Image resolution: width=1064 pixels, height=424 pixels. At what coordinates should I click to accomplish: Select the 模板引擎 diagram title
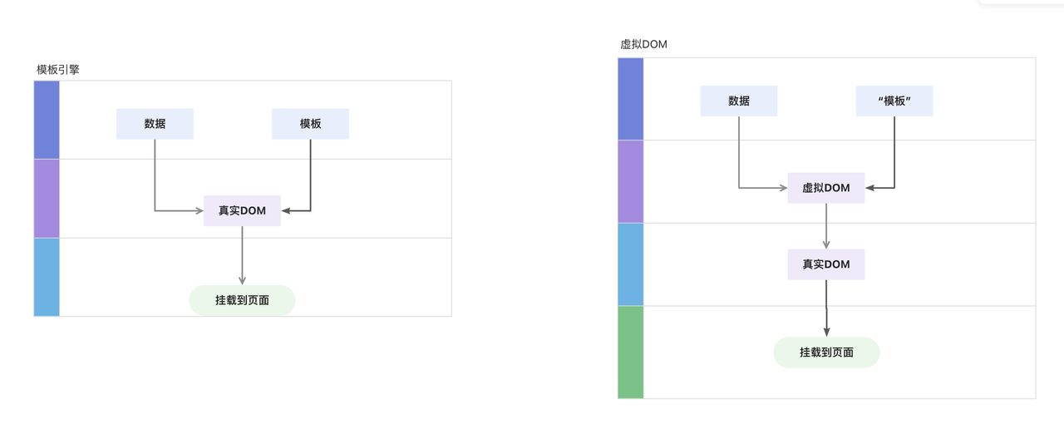pos(58,70)
